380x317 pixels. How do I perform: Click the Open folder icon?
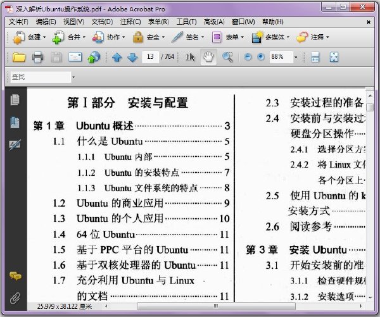coord(19,58)
